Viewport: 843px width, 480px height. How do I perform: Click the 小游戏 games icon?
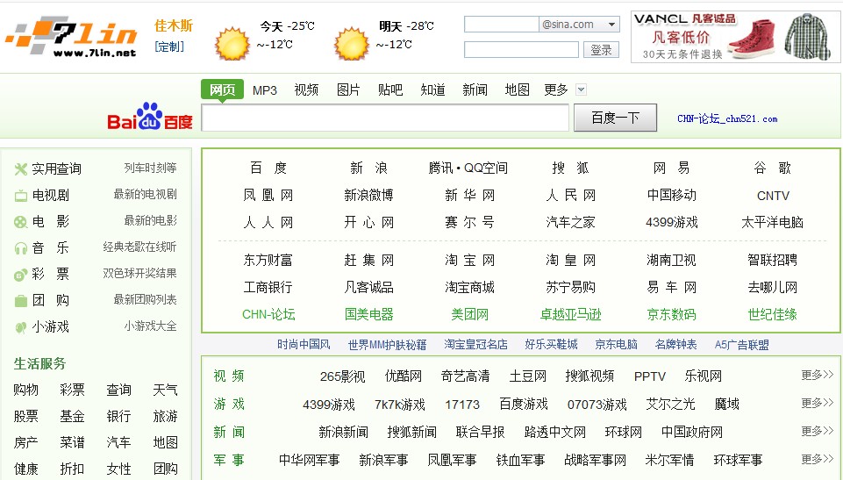pyautogui.click(x=20, y=327)
